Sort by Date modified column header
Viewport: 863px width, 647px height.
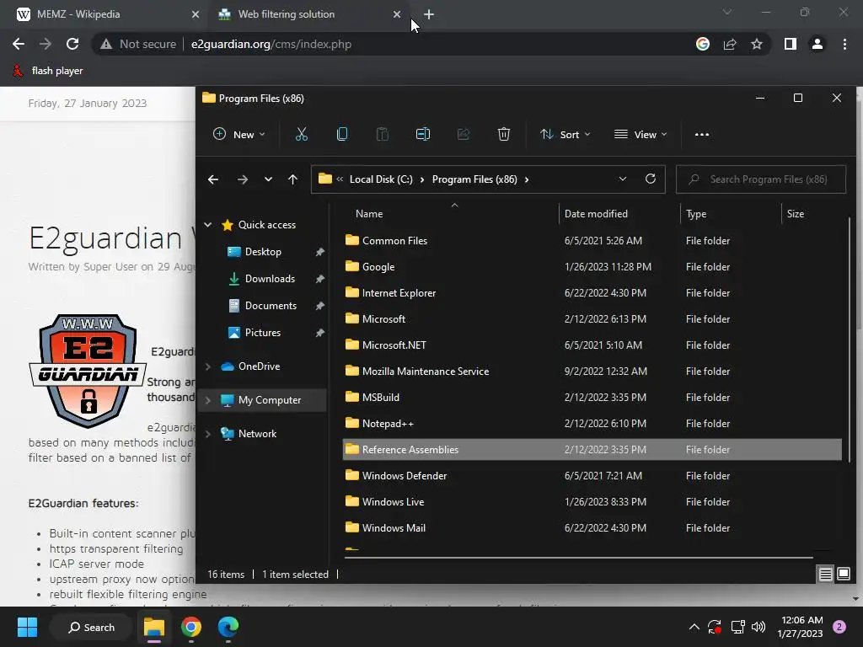click(x=596, y=213)
